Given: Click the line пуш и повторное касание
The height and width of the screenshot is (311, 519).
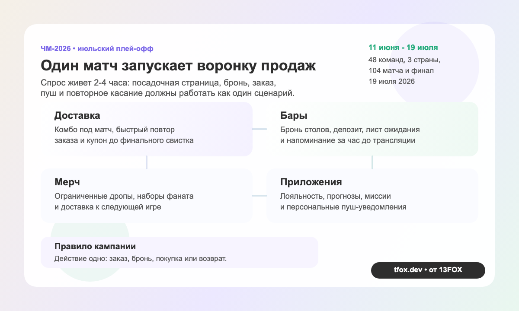Looking at the screenshot, I should (168, 93).
